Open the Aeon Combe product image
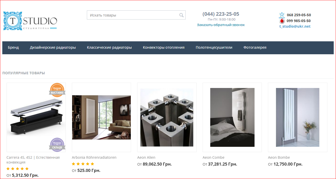The width and height of the screenshot is (336, 179). pyautogui.click(x=232, y=117)
